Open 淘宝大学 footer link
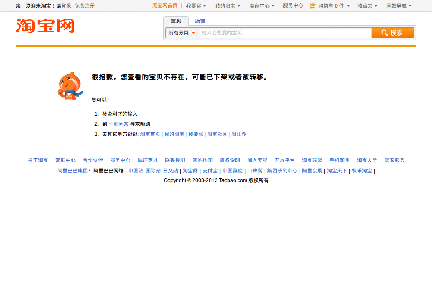 point(367,160)
